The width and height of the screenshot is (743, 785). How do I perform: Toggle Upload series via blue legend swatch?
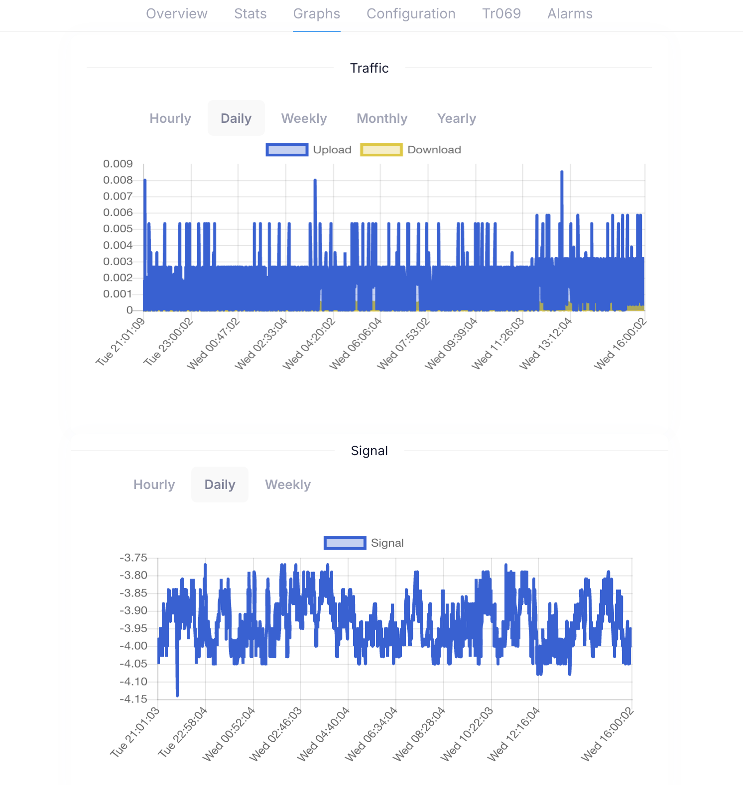[287, 150]
